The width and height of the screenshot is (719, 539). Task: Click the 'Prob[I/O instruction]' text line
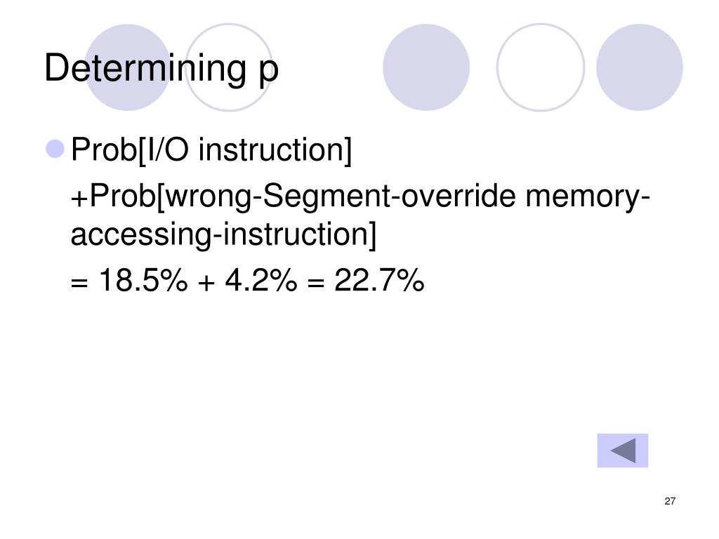pyautogui.click(x=211, y=150)
